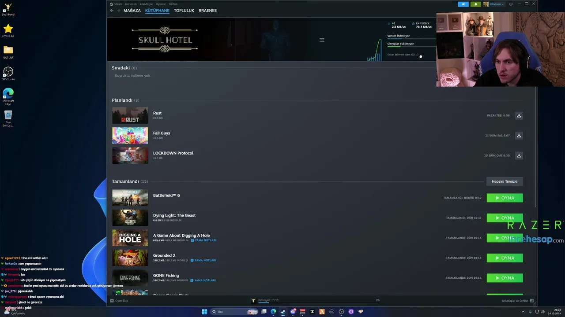Image resolution: width=565 pixels, height=317 pixels.
Task: Open the Oyunlar menu
Action: tap(161, 4)
